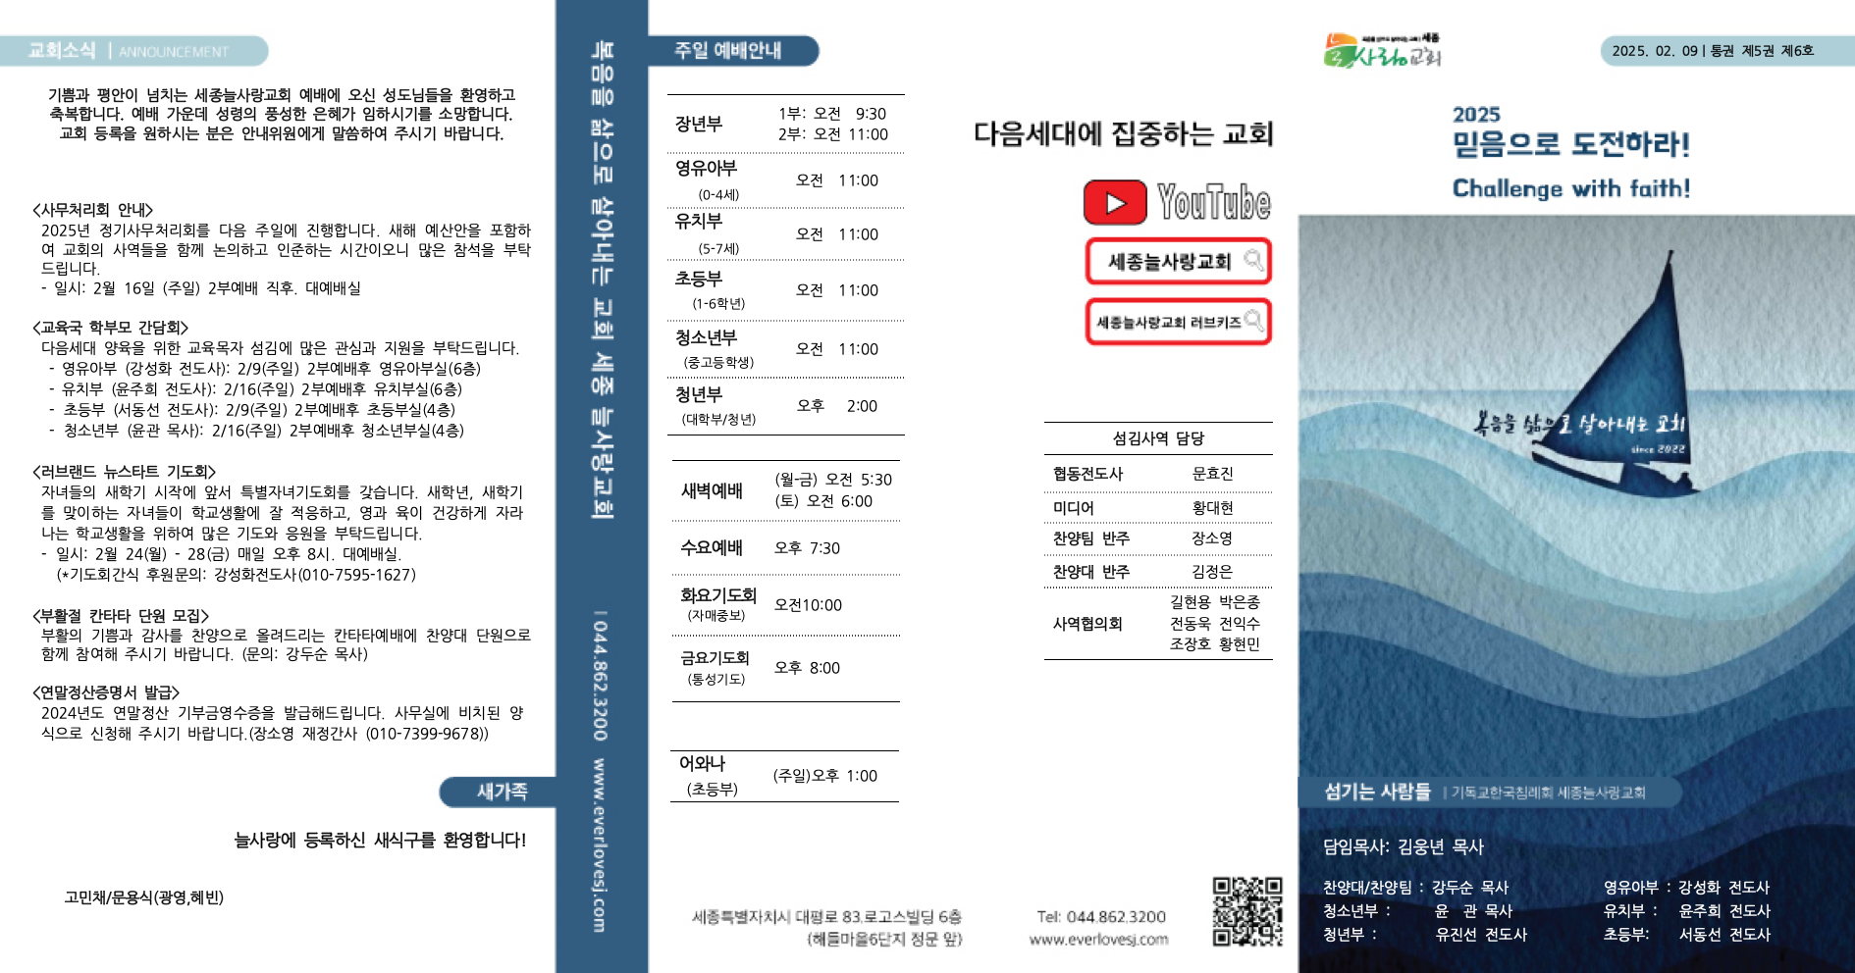Click the red YouTube play icon
Image resolution: width=1855 pixels, height=973 pixels.
[1115, 202]
